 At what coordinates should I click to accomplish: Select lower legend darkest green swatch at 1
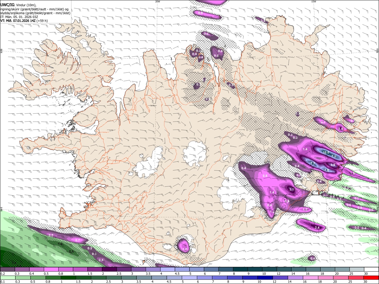[68, 277]
